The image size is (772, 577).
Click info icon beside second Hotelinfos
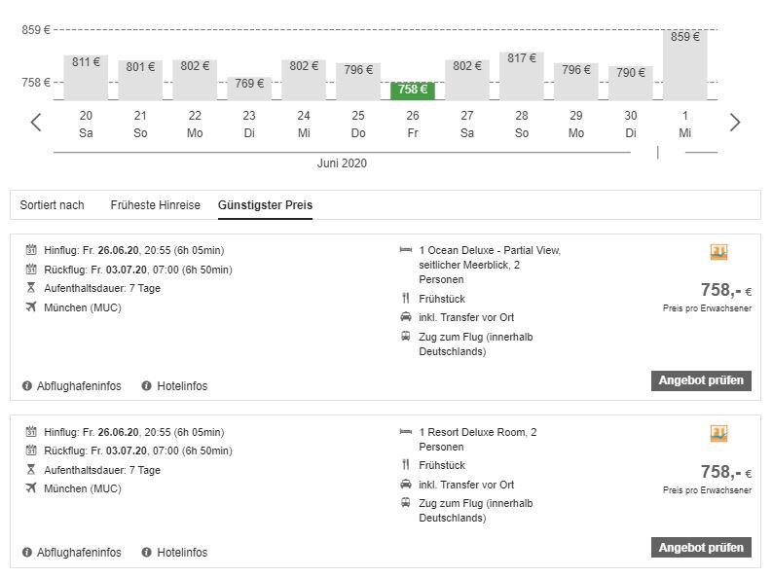coord(147,553)
